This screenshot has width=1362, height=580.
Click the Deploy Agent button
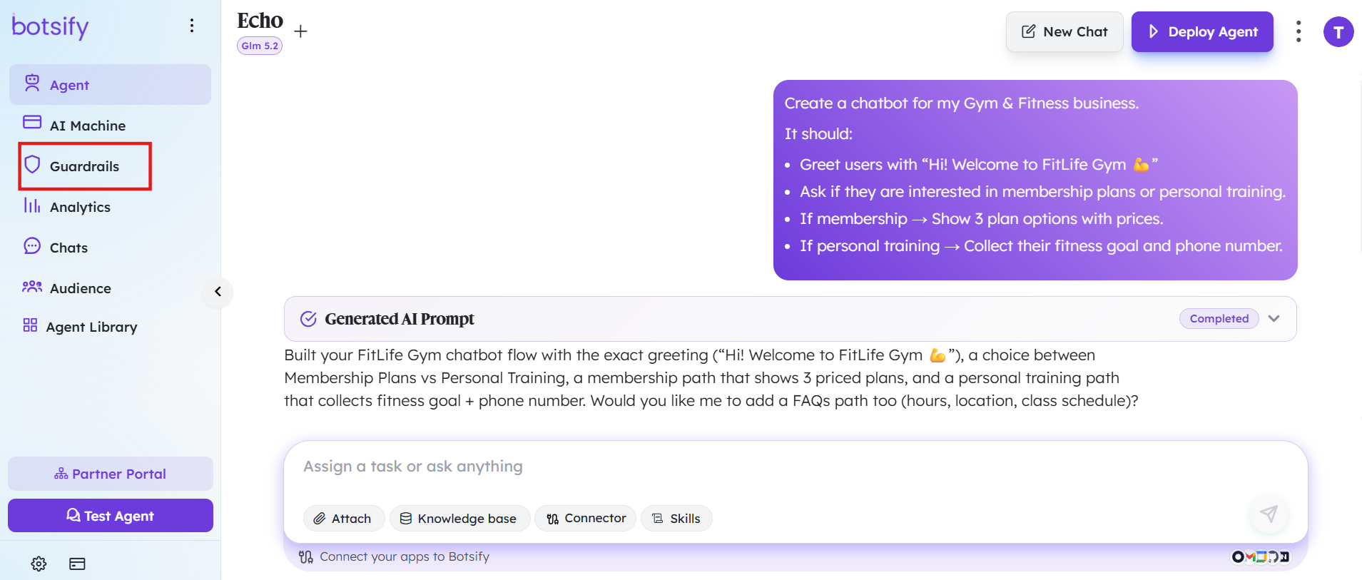(x=1202, y=31)
